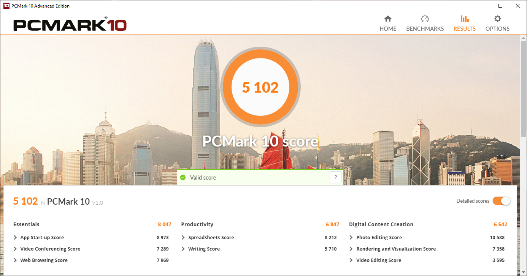Click the Productivity heading
This screenshot has height=276, width=527.
coord(197,224)
